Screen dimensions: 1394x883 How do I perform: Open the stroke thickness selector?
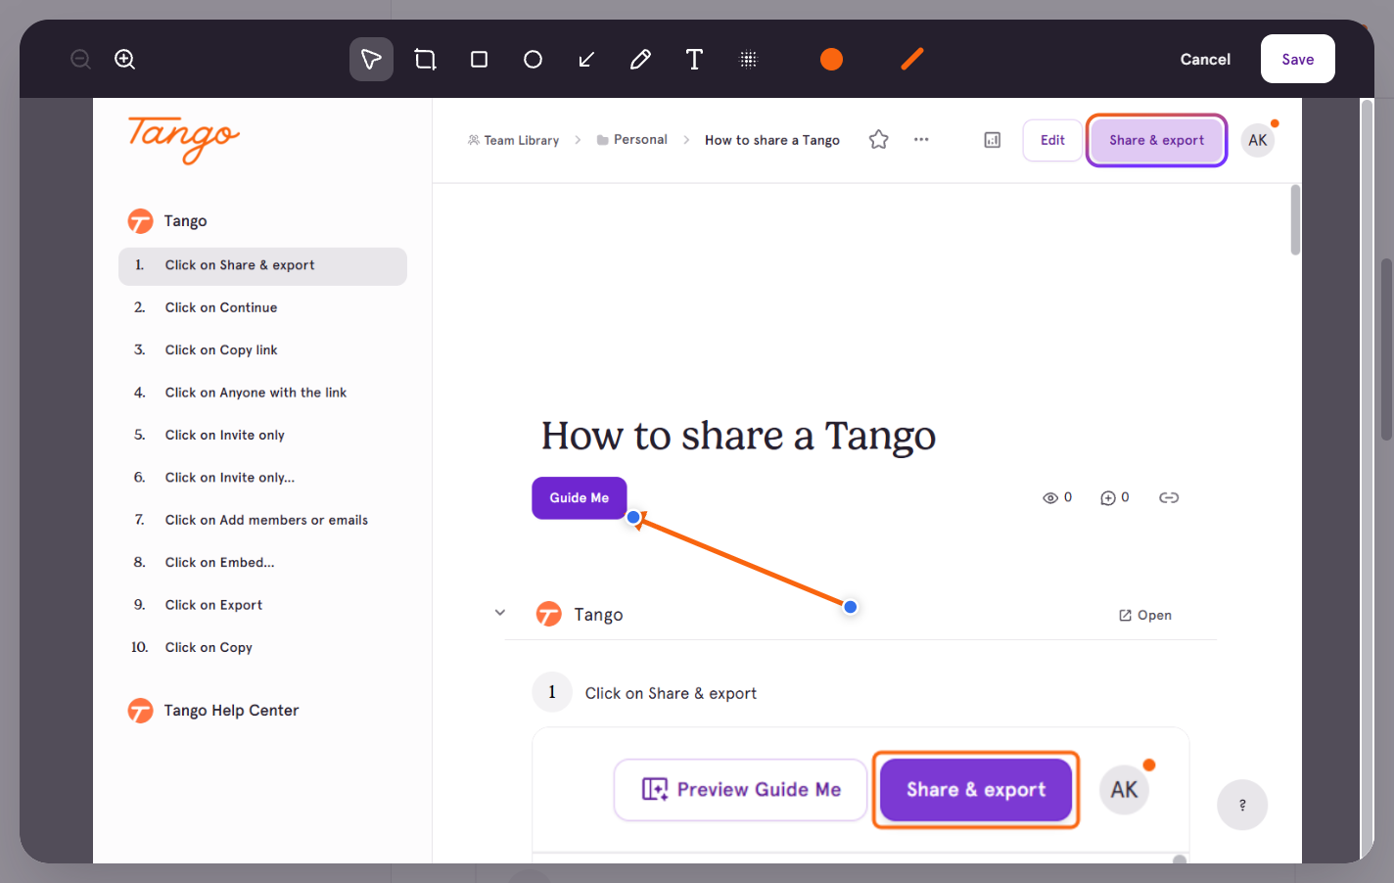[911, 59]
